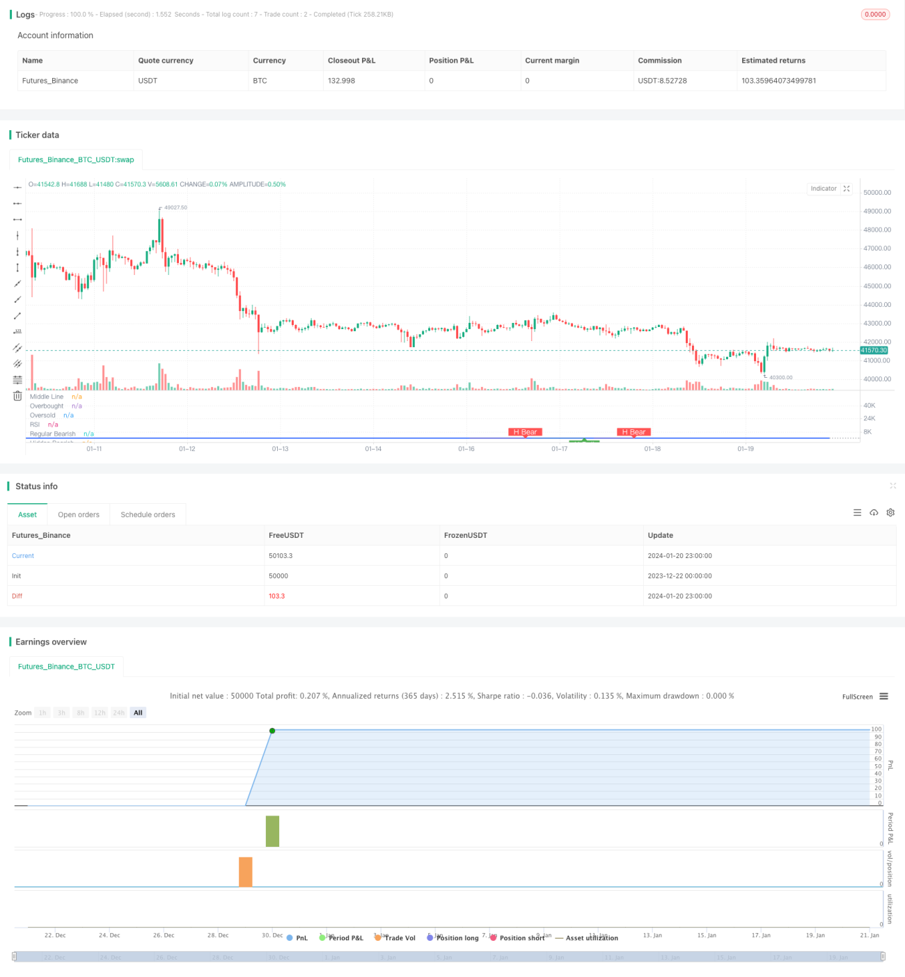Screen dimensions: 905x977
Task: Select the parallel straight lines tool
Action: pyautogui.click(x=17, y=363)
